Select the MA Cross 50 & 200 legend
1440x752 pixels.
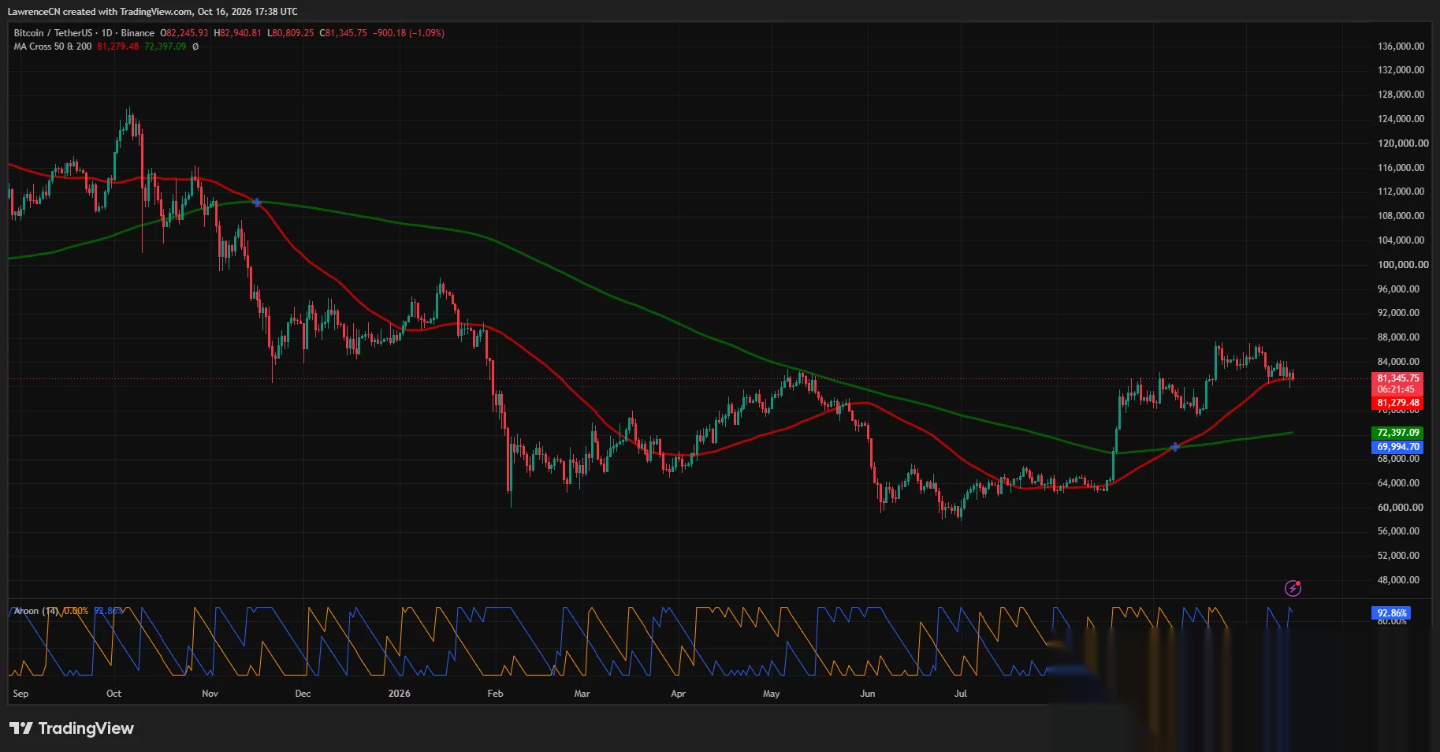click(x=53, y=47)
